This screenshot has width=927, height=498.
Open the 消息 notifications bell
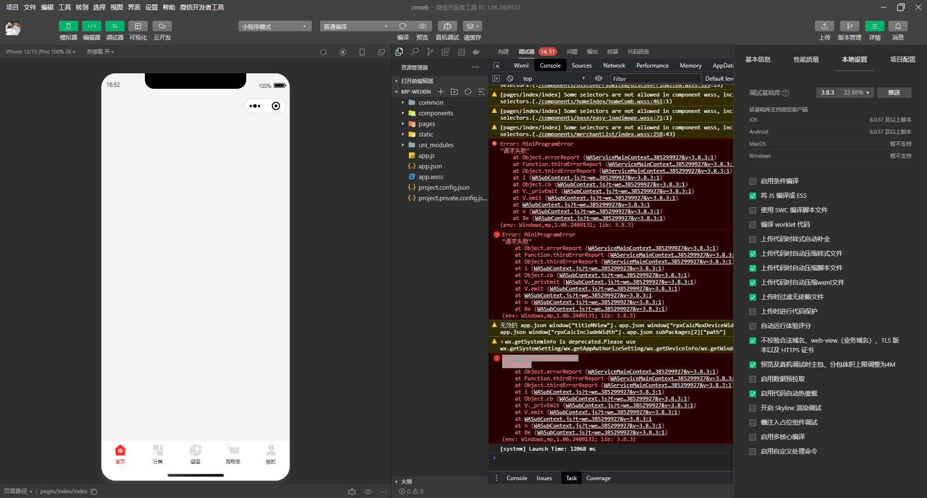898,26
